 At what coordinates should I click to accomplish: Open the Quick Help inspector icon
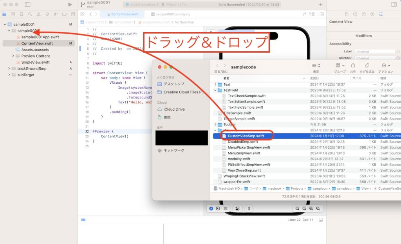pyautogui.click(x=363, y=14)
